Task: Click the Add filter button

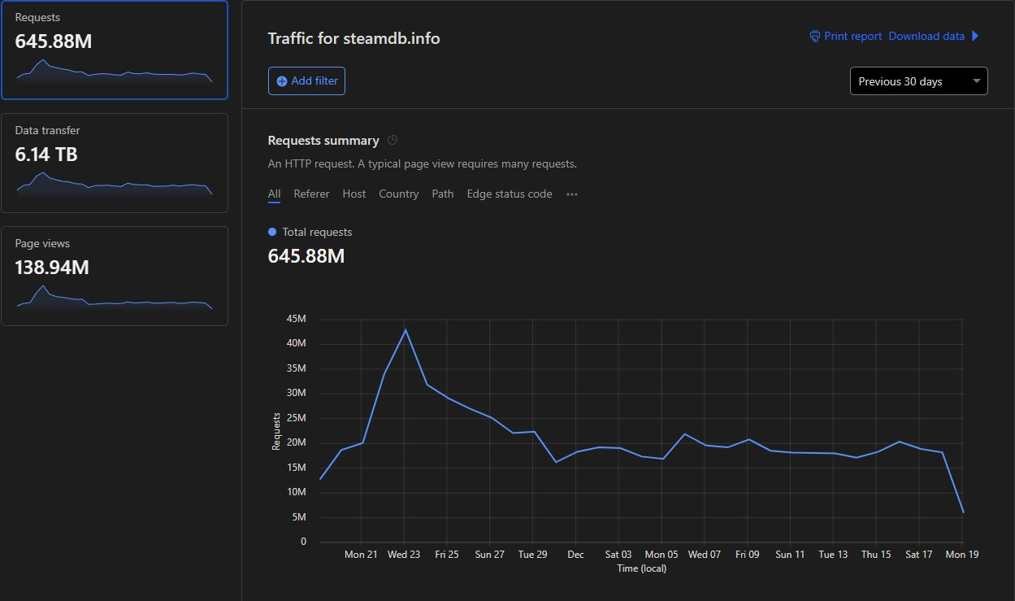Action: [x=306, y=81]
